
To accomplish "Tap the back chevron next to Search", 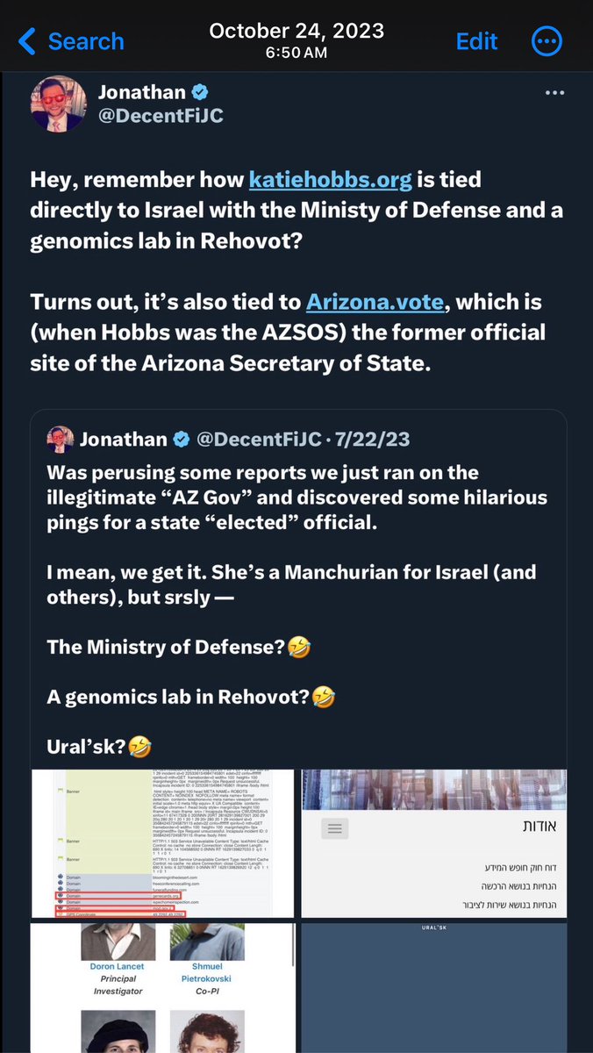I will pos(27,41).
